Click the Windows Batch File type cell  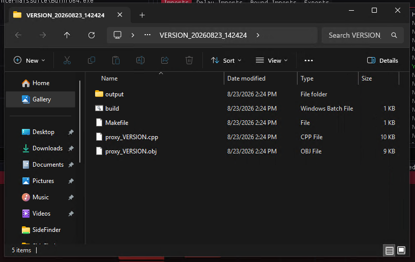(327, 109)
